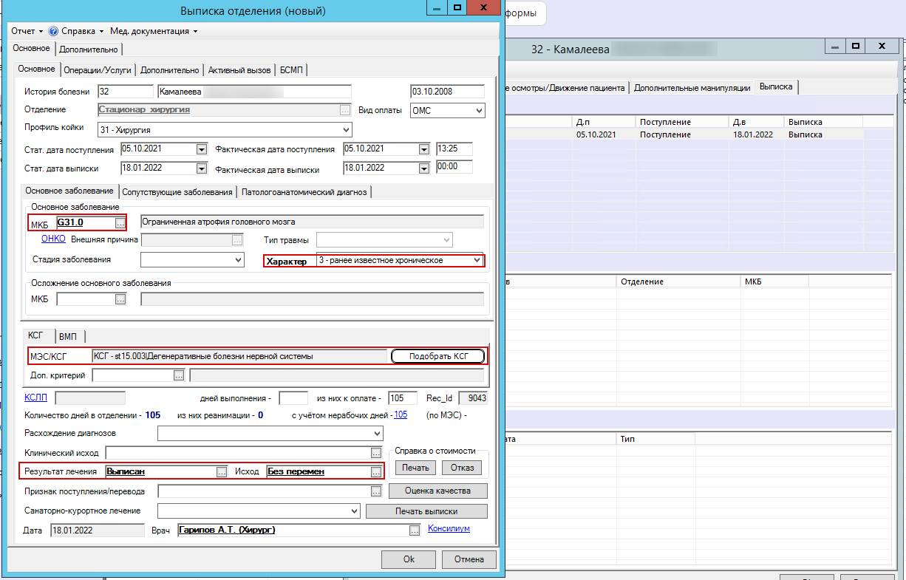The width and height of the screenshot is (906, 580).
Task: Open the Стат. дата поступления calendar dropdown
Action: (202, 149)
